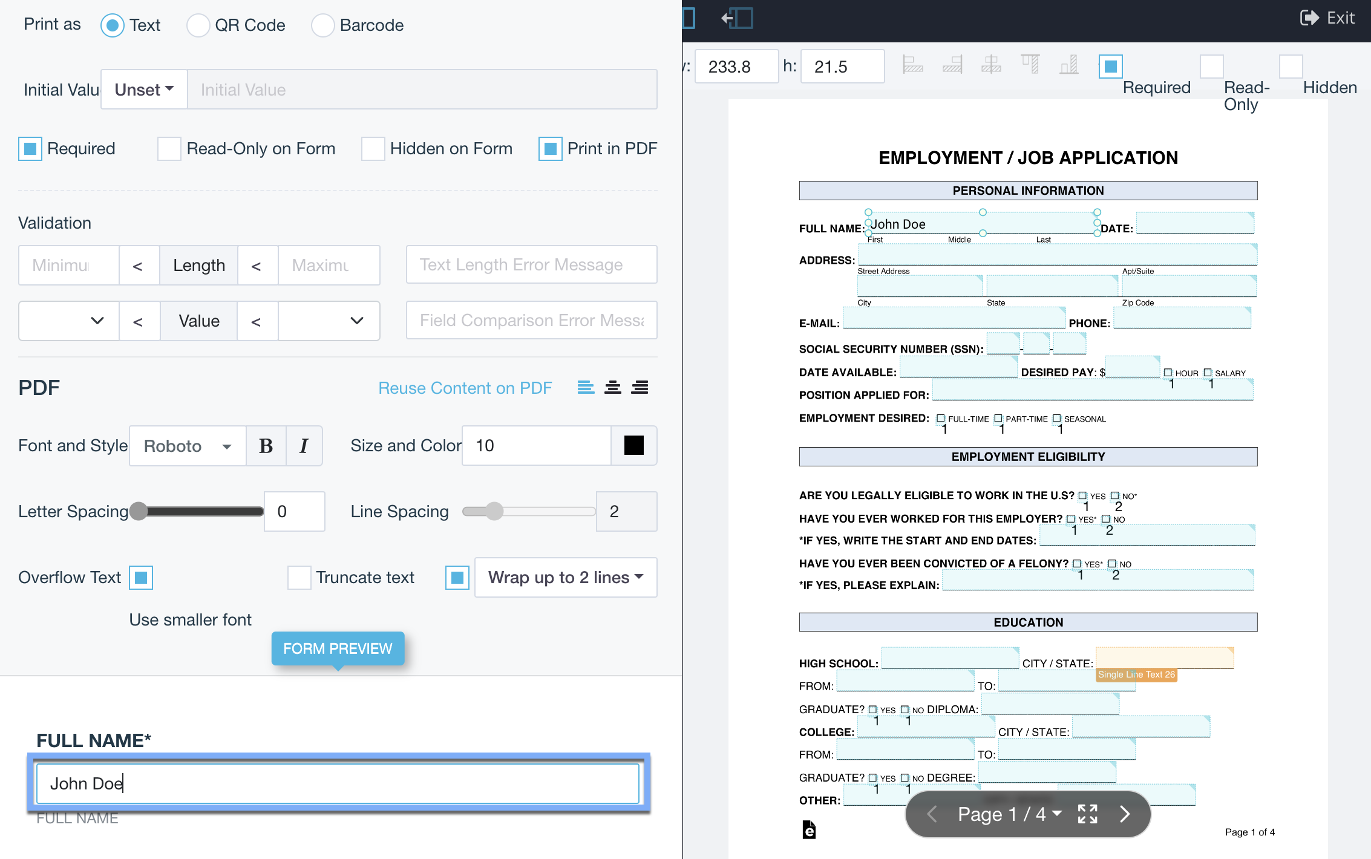Viewport: 1371px width, 859px height.
Task: Open the Roboto font dropdown
Action: pyautogui.click(x=187, y=446)
